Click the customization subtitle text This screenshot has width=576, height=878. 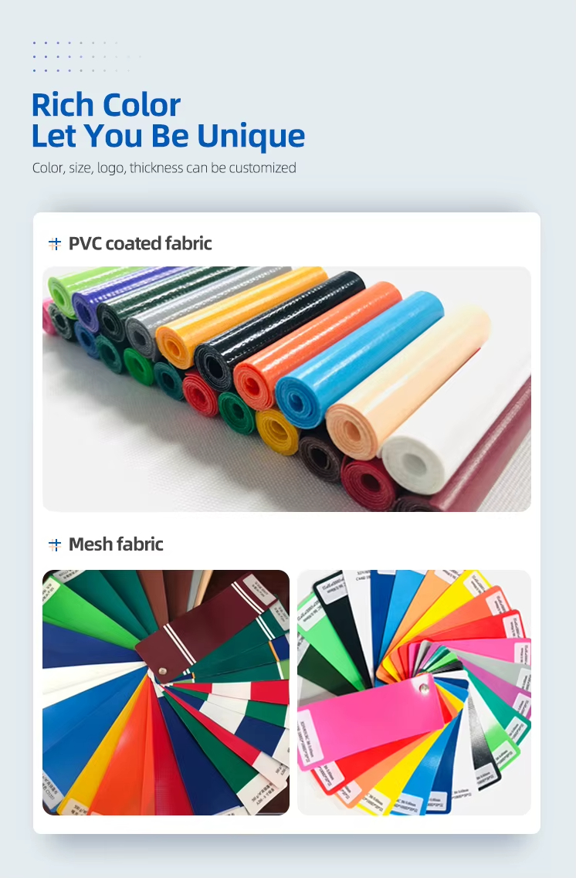coord(164,168)
